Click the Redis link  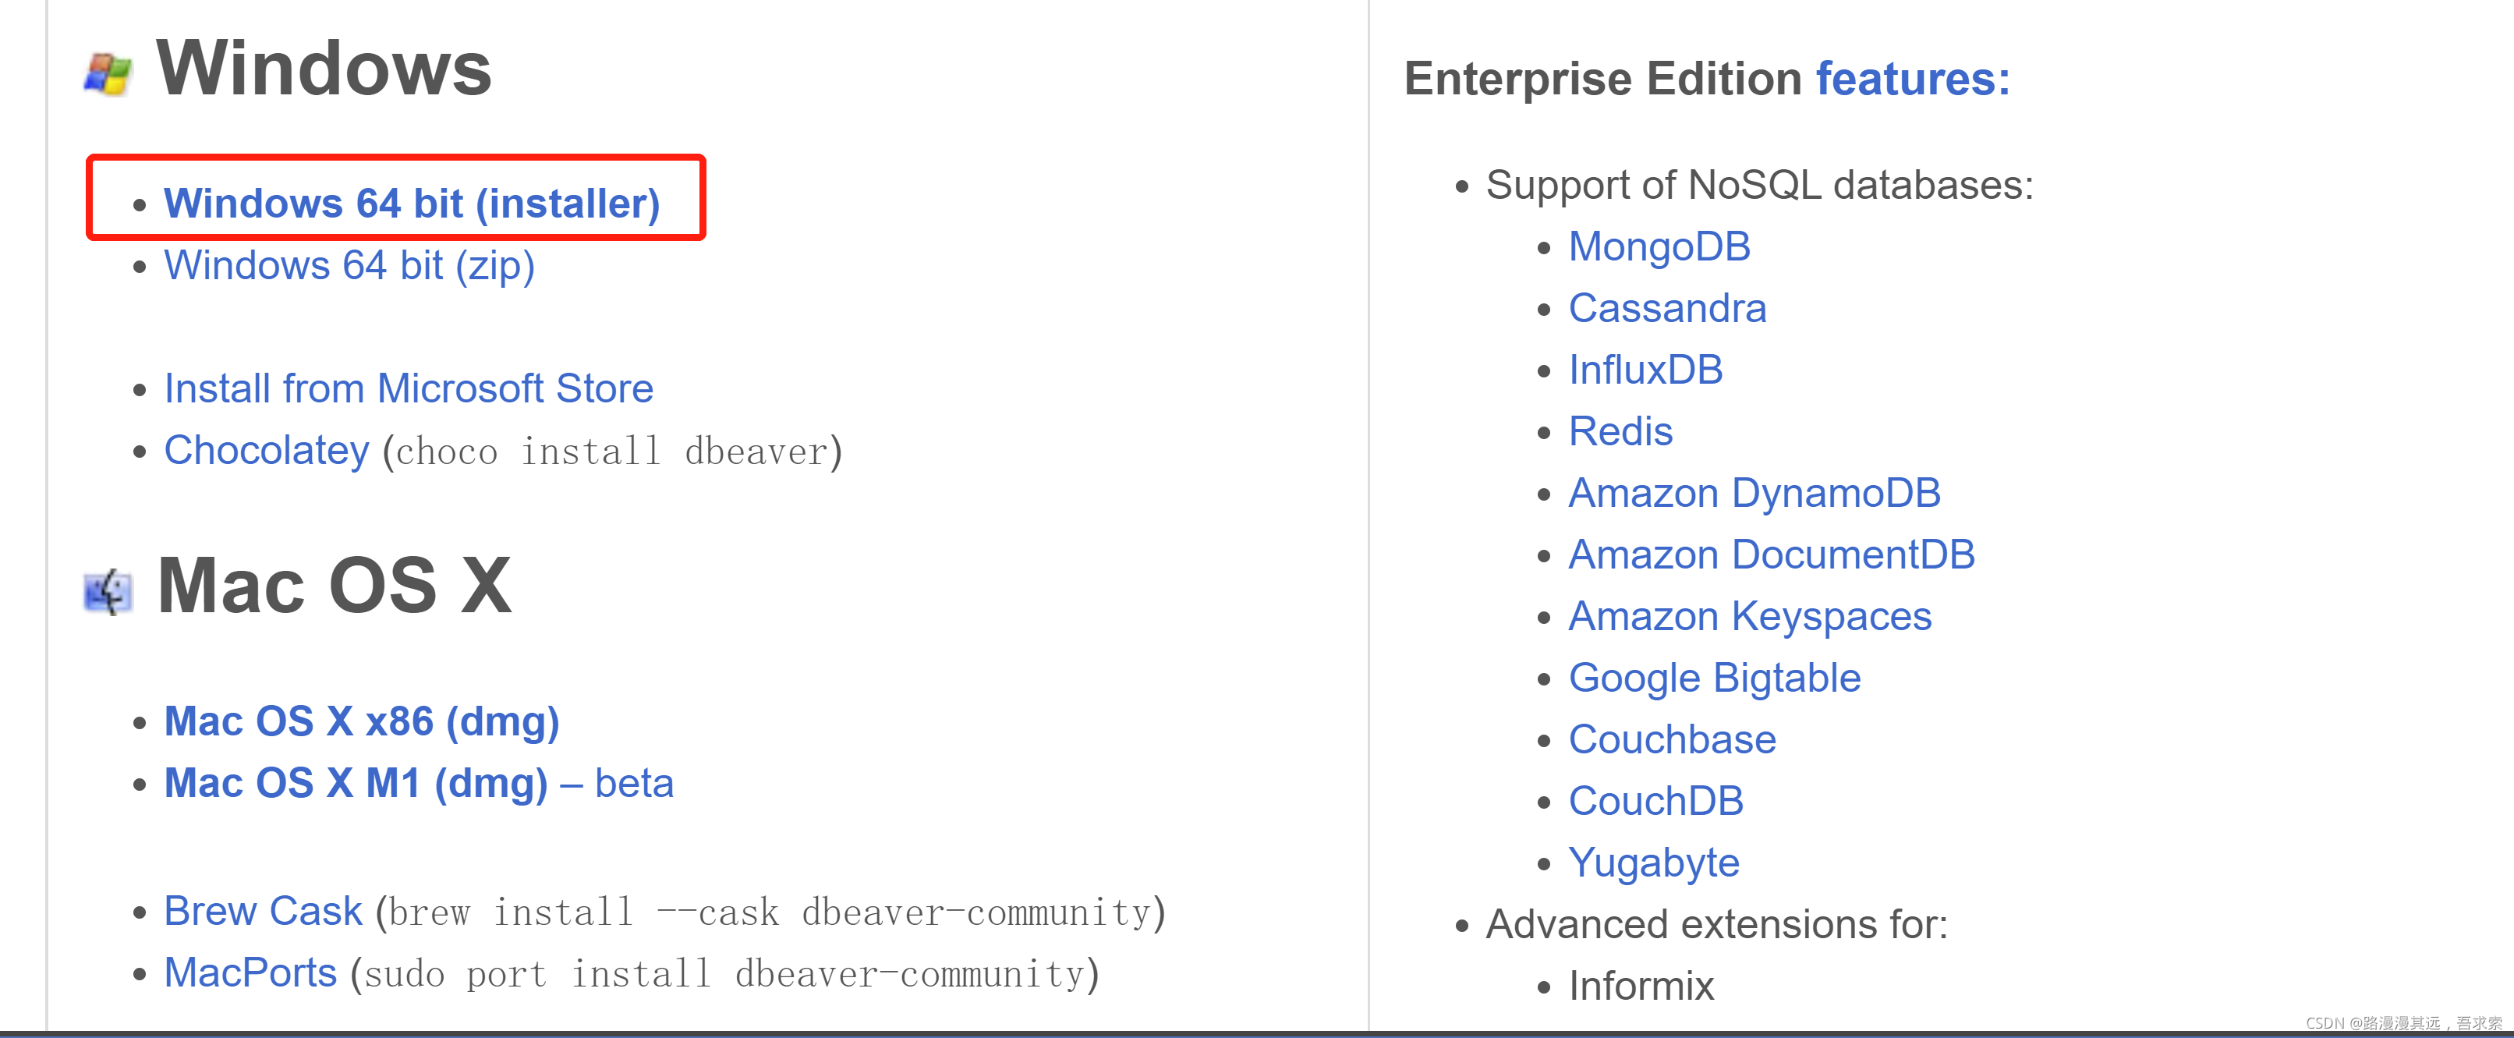[x=1620, y=430]
